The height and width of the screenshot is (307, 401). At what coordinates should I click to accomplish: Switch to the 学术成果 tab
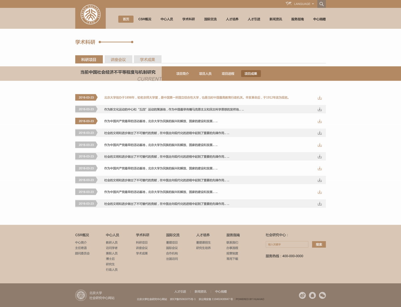pyautogui.click(x=147, y=60)
